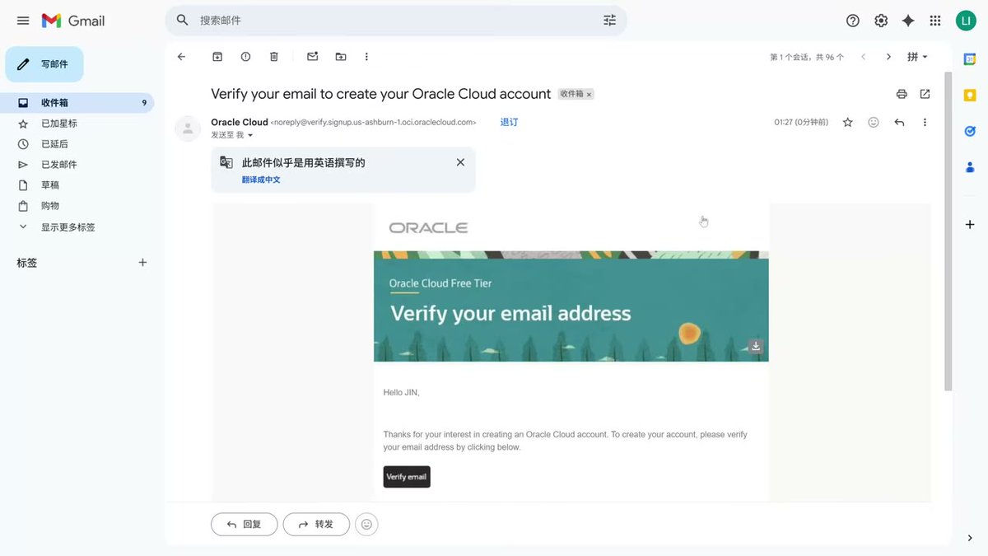This screenshot has height=556, width=988.
Task: Click 翻译成中文 to translate
Action: (x=261, y=180)
